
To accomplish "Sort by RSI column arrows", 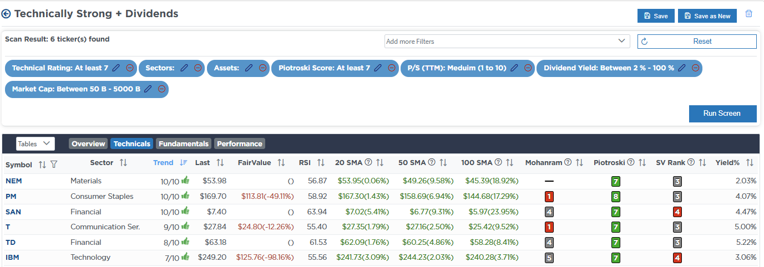I will [x=321, y=163].
